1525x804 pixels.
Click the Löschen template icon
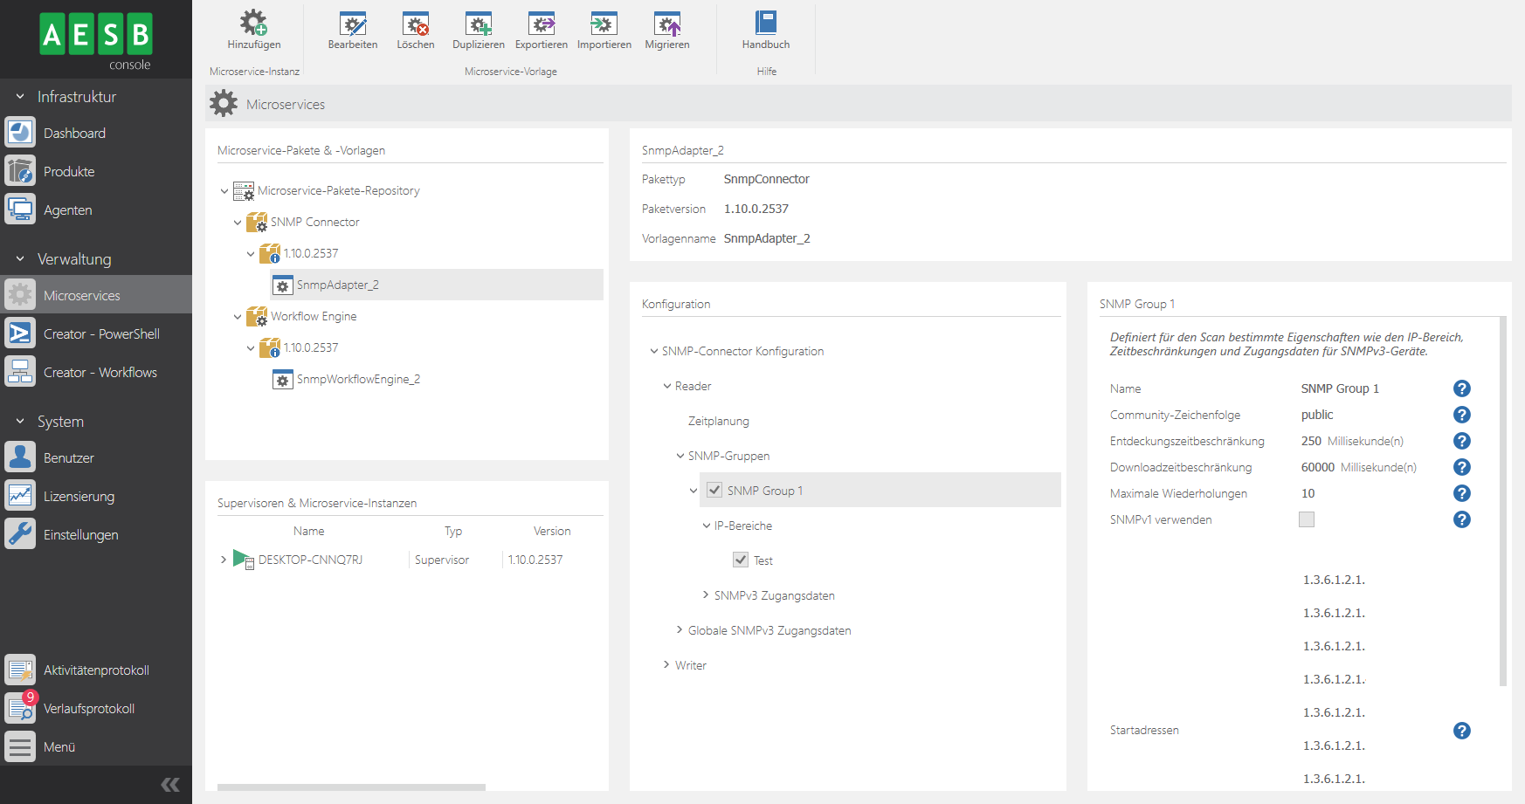coord(416,24)
